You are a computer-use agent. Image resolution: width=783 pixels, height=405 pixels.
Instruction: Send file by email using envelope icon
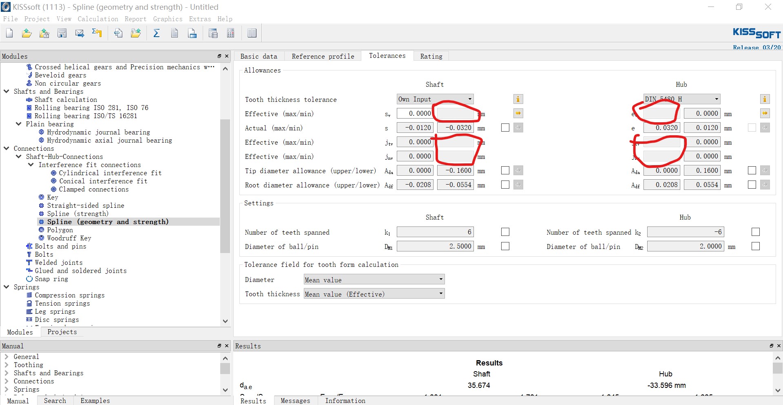pos(80,33)
